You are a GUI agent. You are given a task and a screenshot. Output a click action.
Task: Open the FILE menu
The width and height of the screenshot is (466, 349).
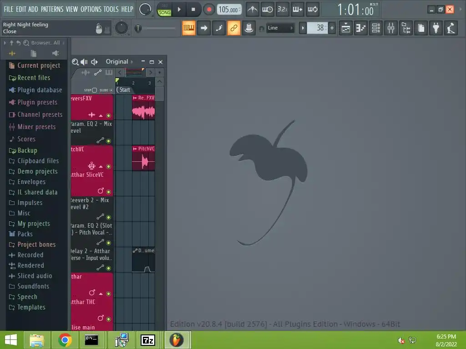(8, 9)
